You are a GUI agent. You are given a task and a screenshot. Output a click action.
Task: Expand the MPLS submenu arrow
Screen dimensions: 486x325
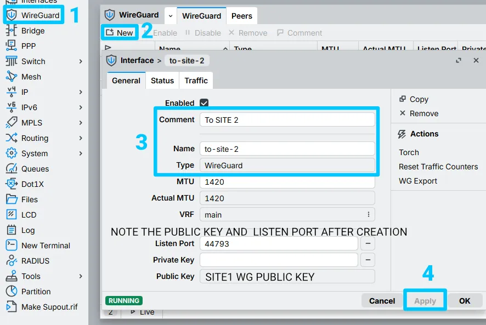(81, 123)
